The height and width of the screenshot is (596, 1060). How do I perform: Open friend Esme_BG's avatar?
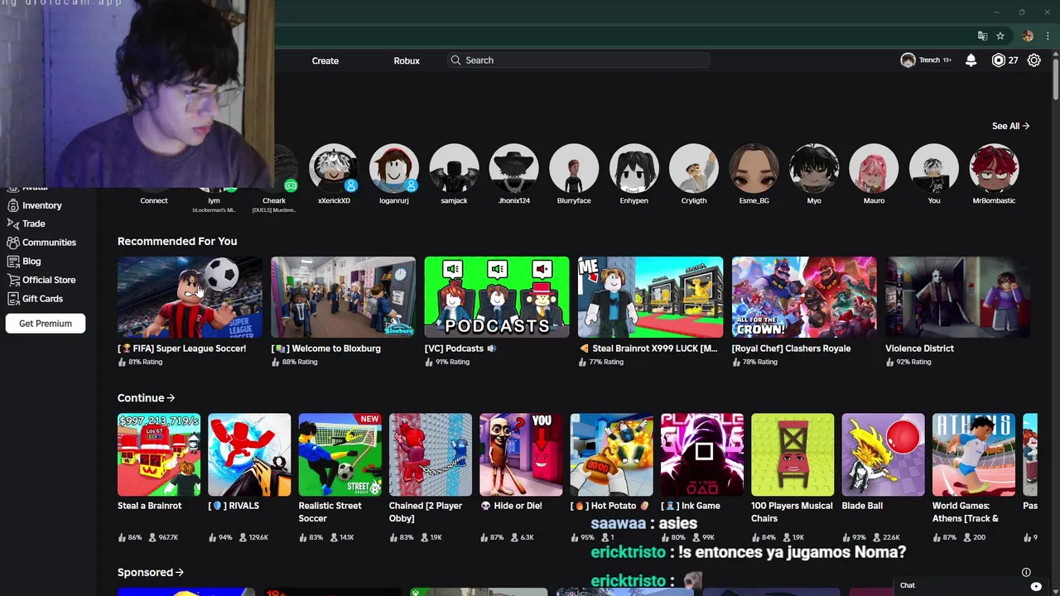754,169
